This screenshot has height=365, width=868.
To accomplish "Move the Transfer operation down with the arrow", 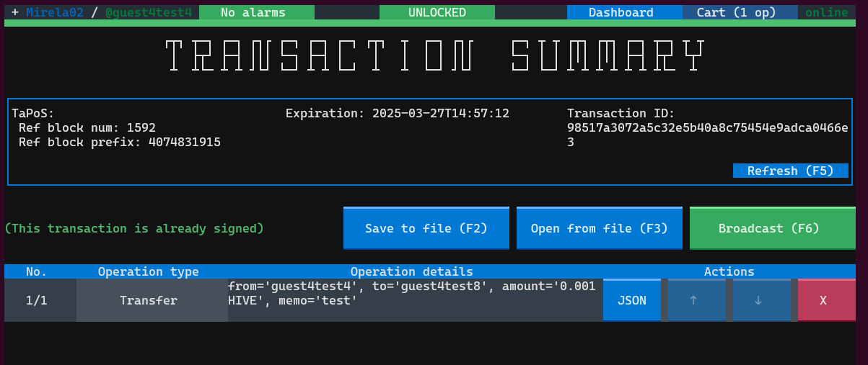I will 761,300.
